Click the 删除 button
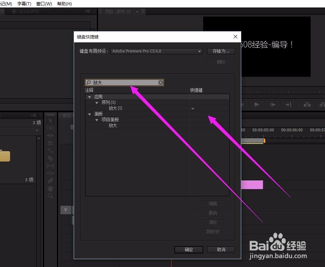 click(x=221, y=62)
